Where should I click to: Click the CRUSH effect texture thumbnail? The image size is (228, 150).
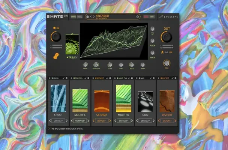pos(58,98)
